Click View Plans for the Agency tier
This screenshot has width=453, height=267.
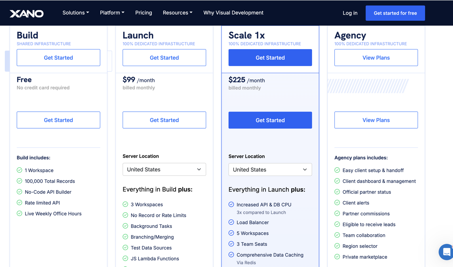point(376,120)
